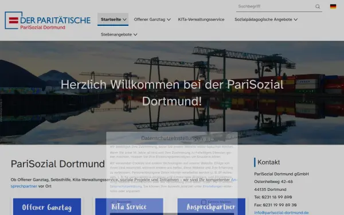Viewport: 344px width, 215px height.
Task: Expand the Startseite dropdown chevron
Action: coord(124,19)
